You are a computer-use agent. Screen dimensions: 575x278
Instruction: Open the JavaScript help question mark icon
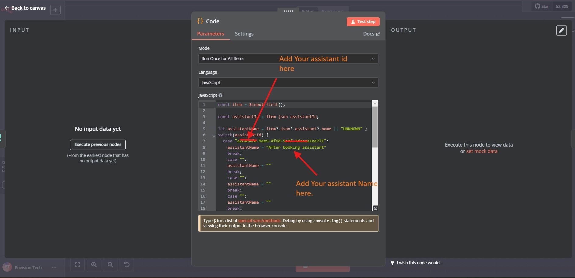point(220,95)
